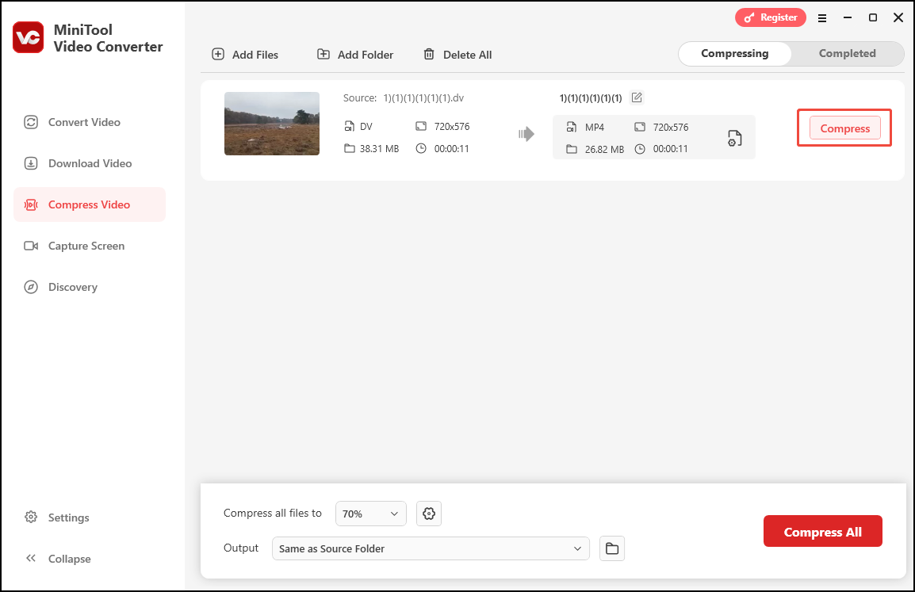Image resolution: width=915 pixels, height=592 pixels.
Task: Click Delete All in the toolbar
Action: 457,55
